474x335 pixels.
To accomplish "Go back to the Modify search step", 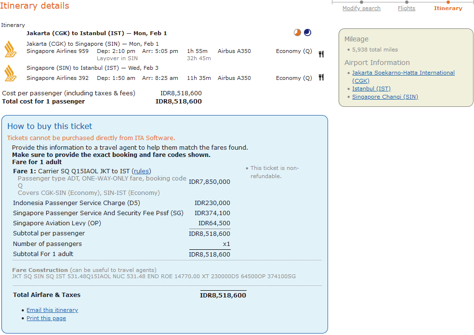I will pos(361,8).
